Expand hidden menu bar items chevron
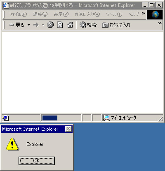165x171 pixels. [x=144, y=13]
